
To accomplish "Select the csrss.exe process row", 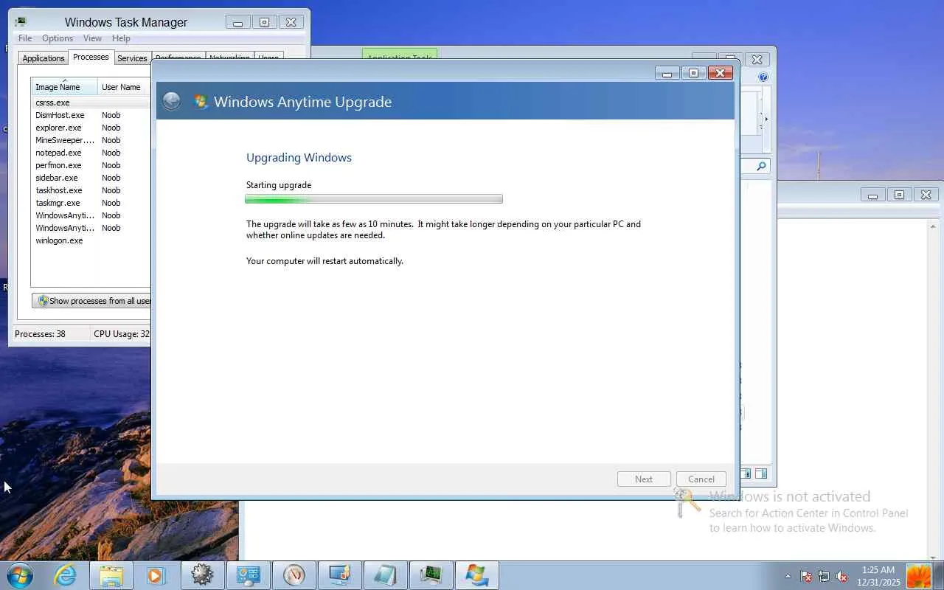I will [x=91, y=103].
